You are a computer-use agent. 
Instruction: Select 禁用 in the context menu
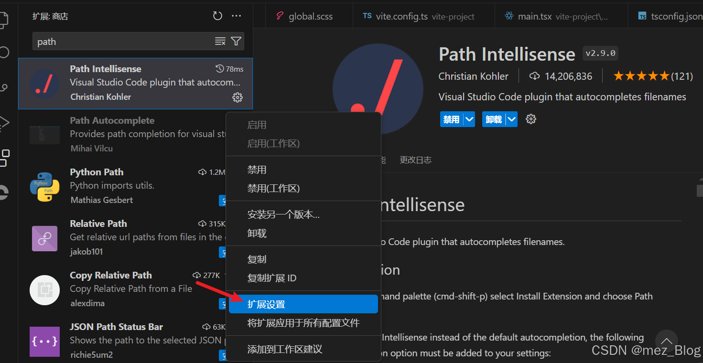pyautogui.click(x=303, y=170)
